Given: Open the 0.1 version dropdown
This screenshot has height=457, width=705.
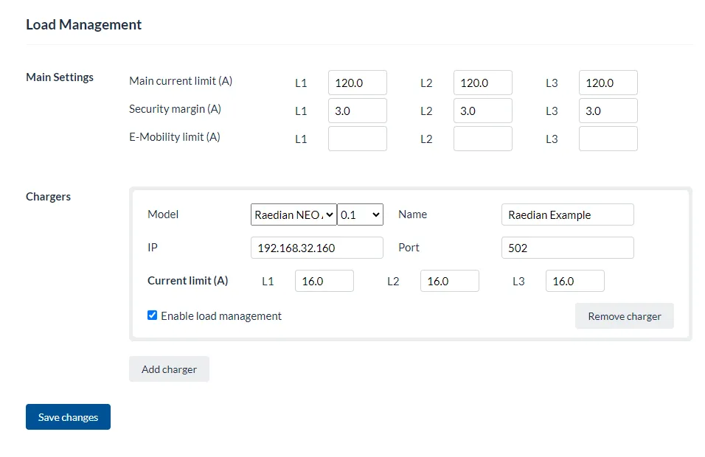Looking at the screenshot, I should [360, 214].
